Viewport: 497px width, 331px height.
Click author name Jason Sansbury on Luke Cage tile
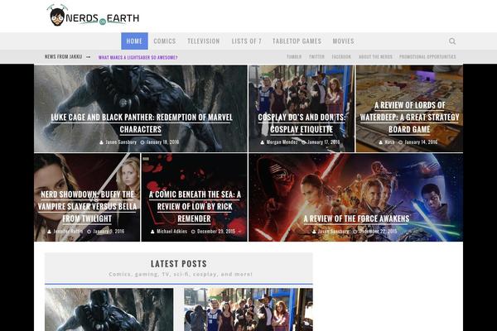point(121,142)
